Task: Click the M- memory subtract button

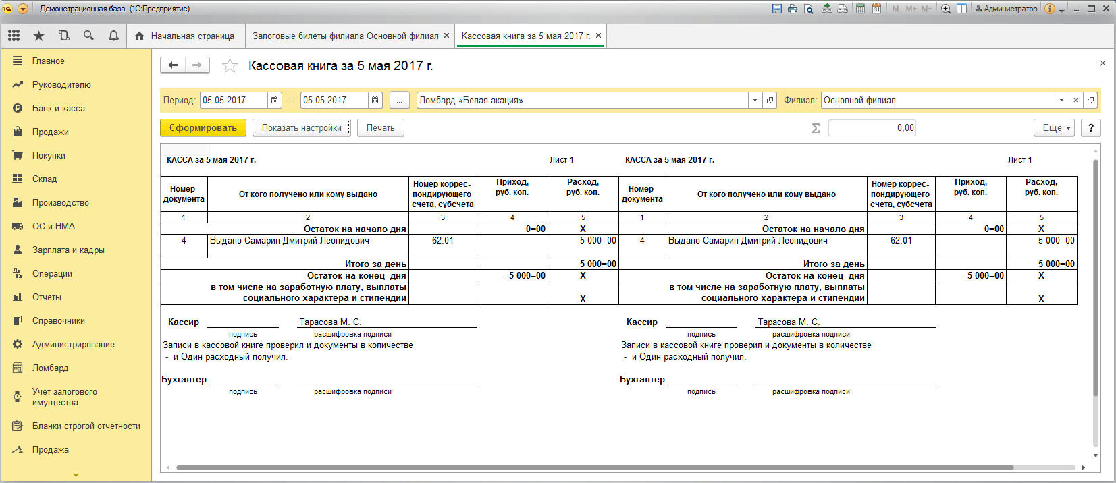Action: (926, 9)
